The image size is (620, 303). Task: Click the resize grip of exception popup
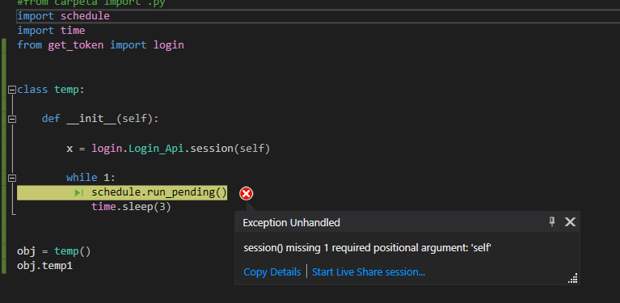point(572,278)
